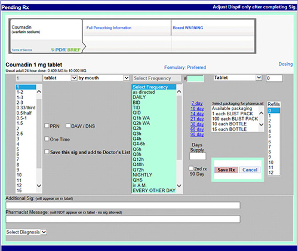Select the 90 day supply link
Screen dimensions: 298x251
[x=197, y=134]
